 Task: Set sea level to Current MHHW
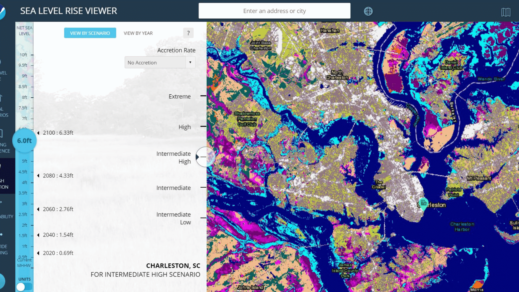24,263
